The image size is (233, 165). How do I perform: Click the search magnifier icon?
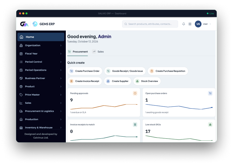[x=126, y=24]
